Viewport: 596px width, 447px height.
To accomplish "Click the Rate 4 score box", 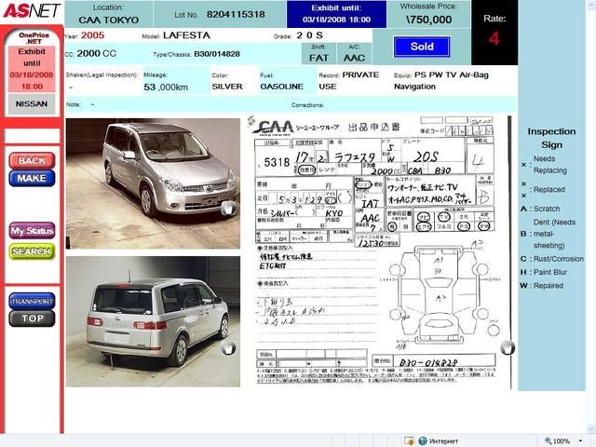I will (x=494, y=33).
